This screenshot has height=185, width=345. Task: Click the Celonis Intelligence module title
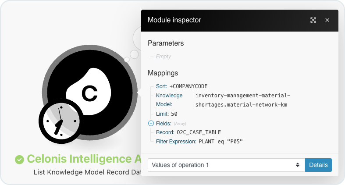84,159
